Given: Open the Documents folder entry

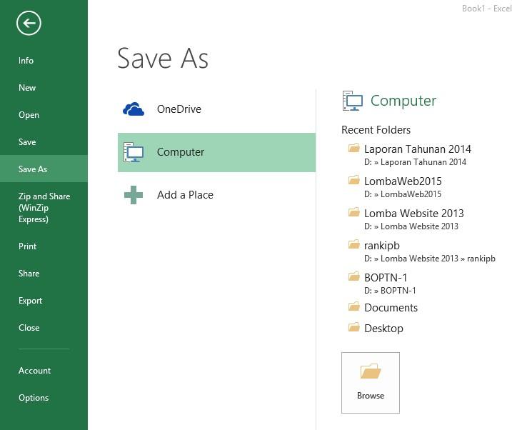Looking at the screenshot, I should [x=391, y=308].
